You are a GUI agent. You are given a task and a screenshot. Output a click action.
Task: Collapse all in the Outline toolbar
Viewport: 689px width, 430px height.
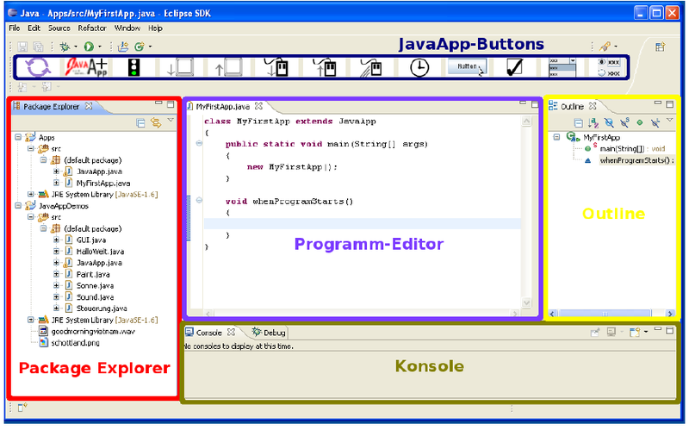[x=579, y=123]
